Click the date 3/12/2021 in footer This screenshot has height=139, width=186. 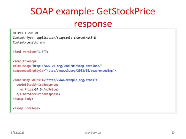(18, 133)
